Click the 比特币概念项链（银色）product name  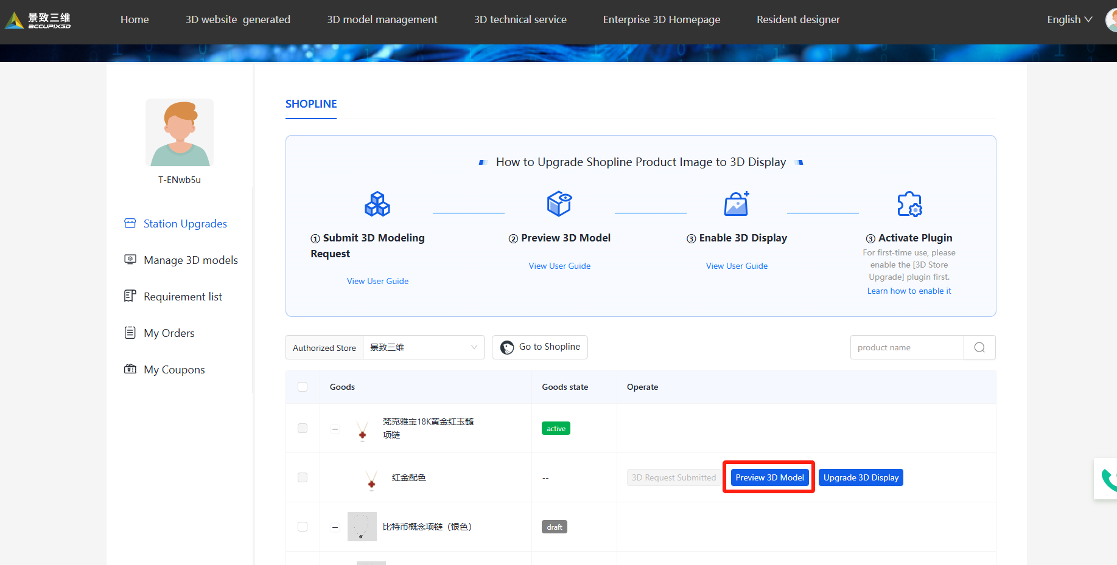click(x=427, y=527)
